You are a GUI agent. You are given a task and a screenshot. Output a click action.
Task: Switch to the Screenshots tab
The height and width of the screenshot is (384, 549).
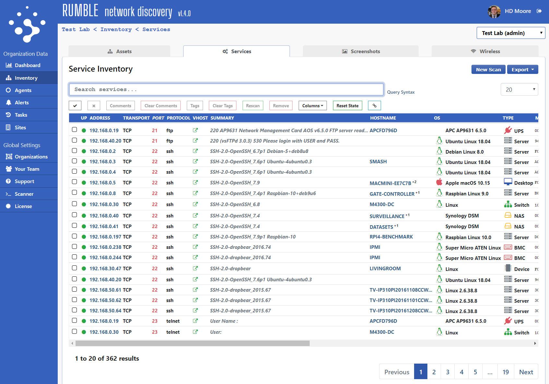point(361,51)
